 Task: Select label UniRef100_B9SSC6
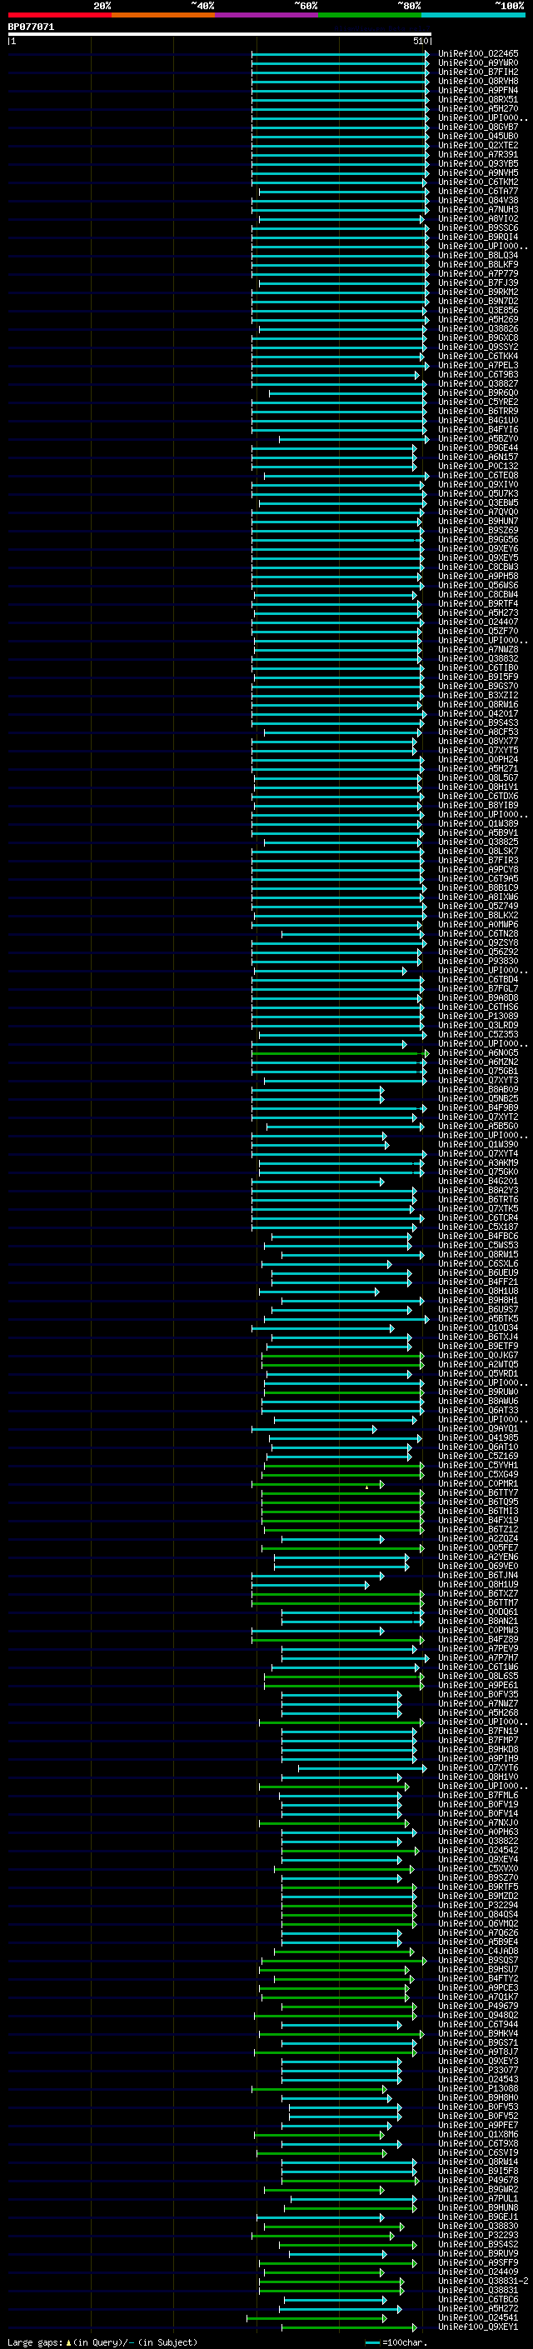click(478, 228)
